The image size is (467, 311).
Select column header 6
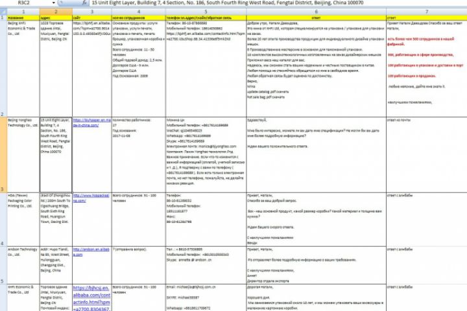(x=317, y=12)
